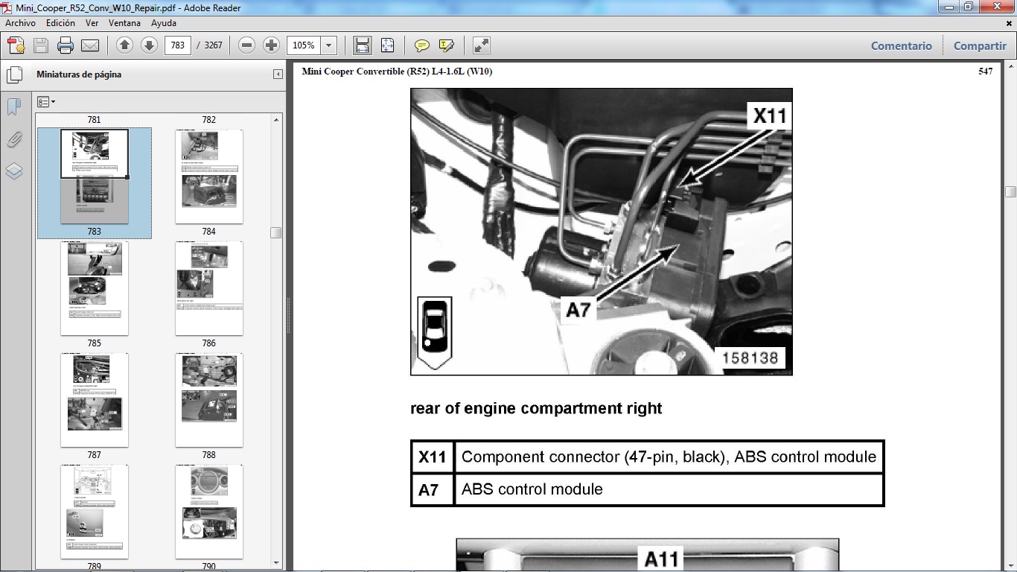1017x572 pixels.
Task: Send file by email envelope icon
Action: click(x=90, y=45)
